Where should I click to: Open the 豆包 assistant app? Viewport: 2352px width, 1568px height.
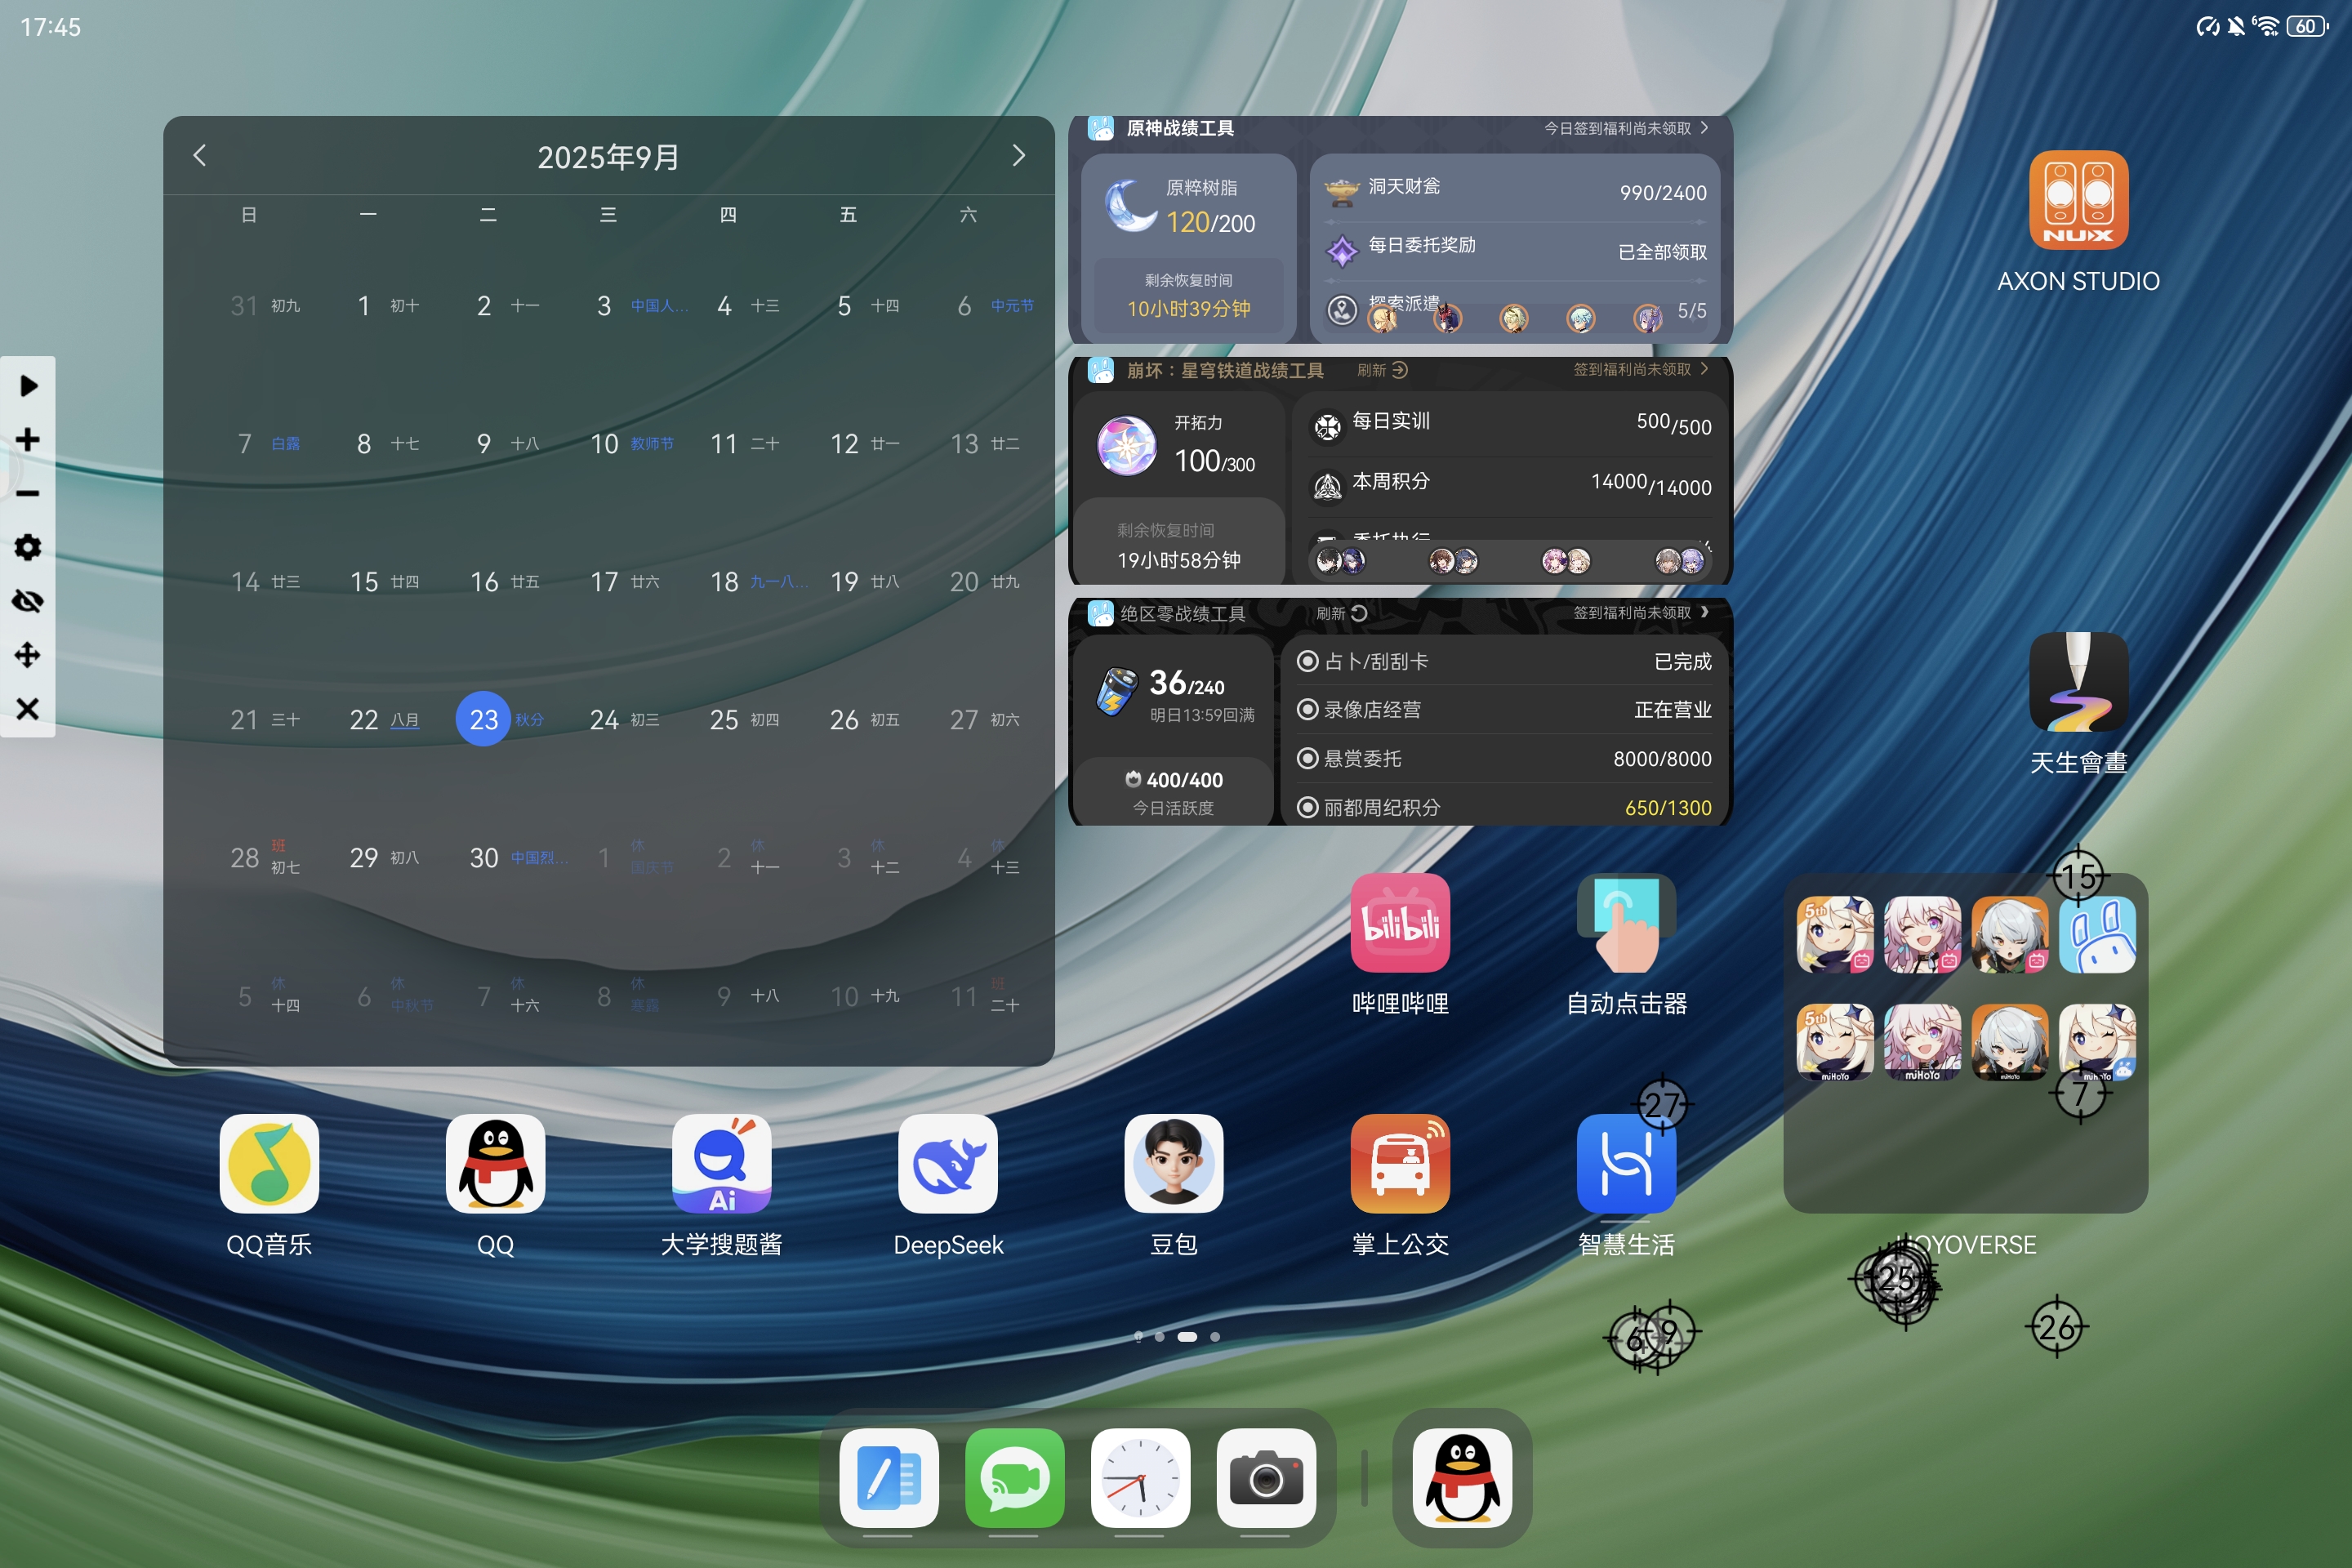pos(1173,1163)
